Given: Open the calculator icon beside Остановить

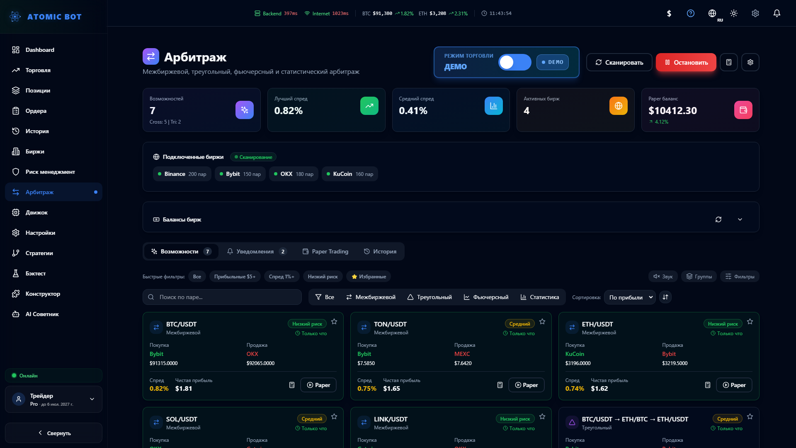Looking at the screenshot, I should [x=728, y=62].
